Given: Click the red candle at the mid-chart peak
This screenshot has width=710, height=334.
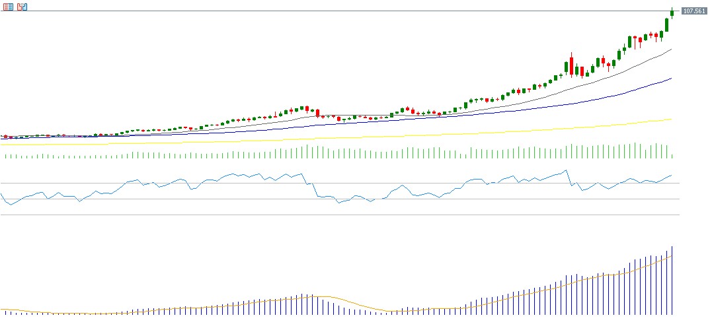Looking at the screenshot, I should click(x=317, y=113).
